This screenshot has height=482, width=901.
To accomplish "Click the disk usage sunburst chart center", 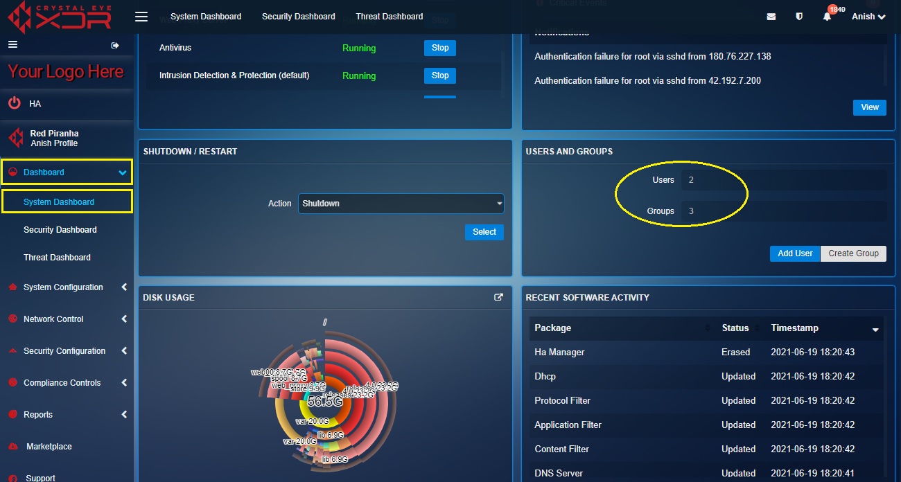I will coord(324,402).
